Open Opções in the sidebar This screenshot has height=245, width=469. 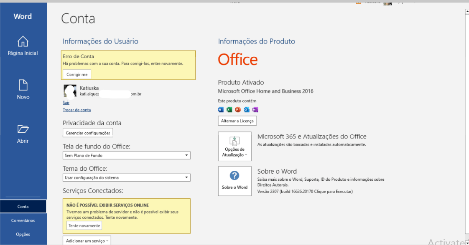click(23, 234)
